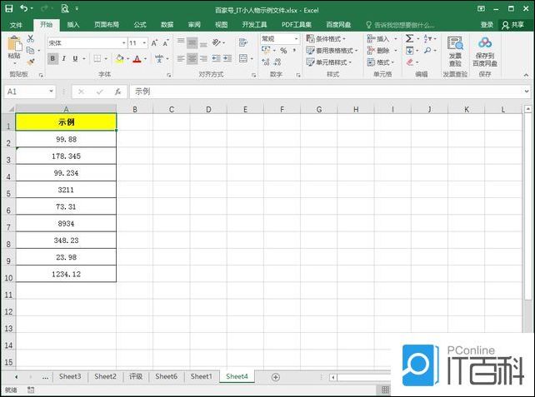Viewport: 535px width, 397px height.
Task: Open Find and Select magnifier
Action: pyautogui.click(x=427, y=51)
